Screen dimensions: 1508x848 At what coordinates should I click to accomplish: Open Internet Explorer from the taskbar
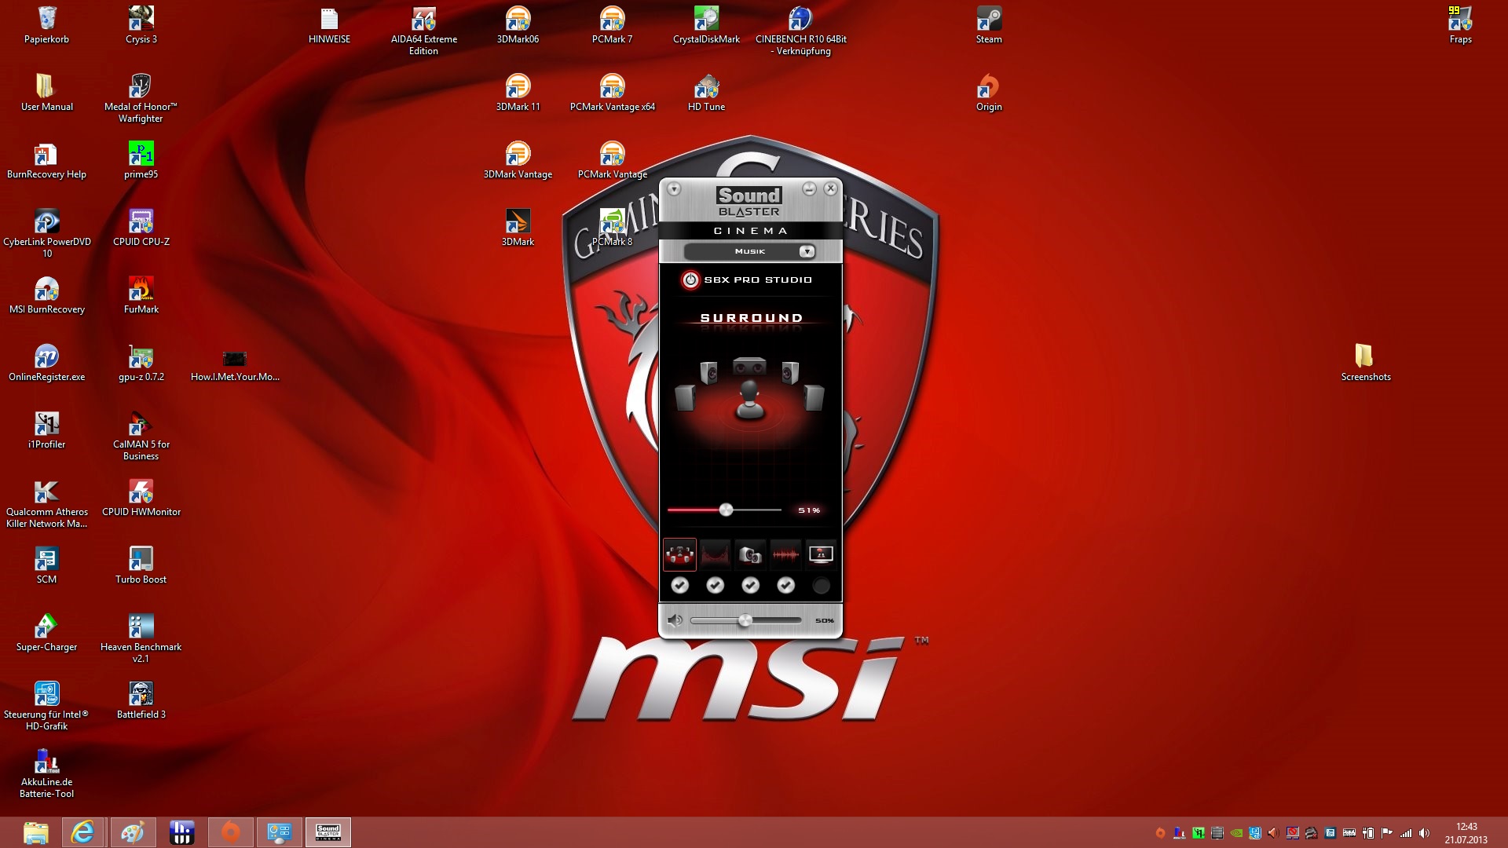click(83, 832)
